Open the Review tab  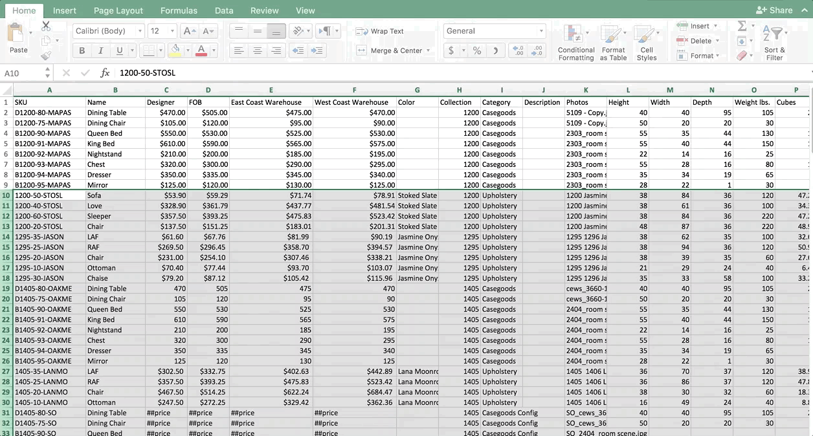click(265, 10)
